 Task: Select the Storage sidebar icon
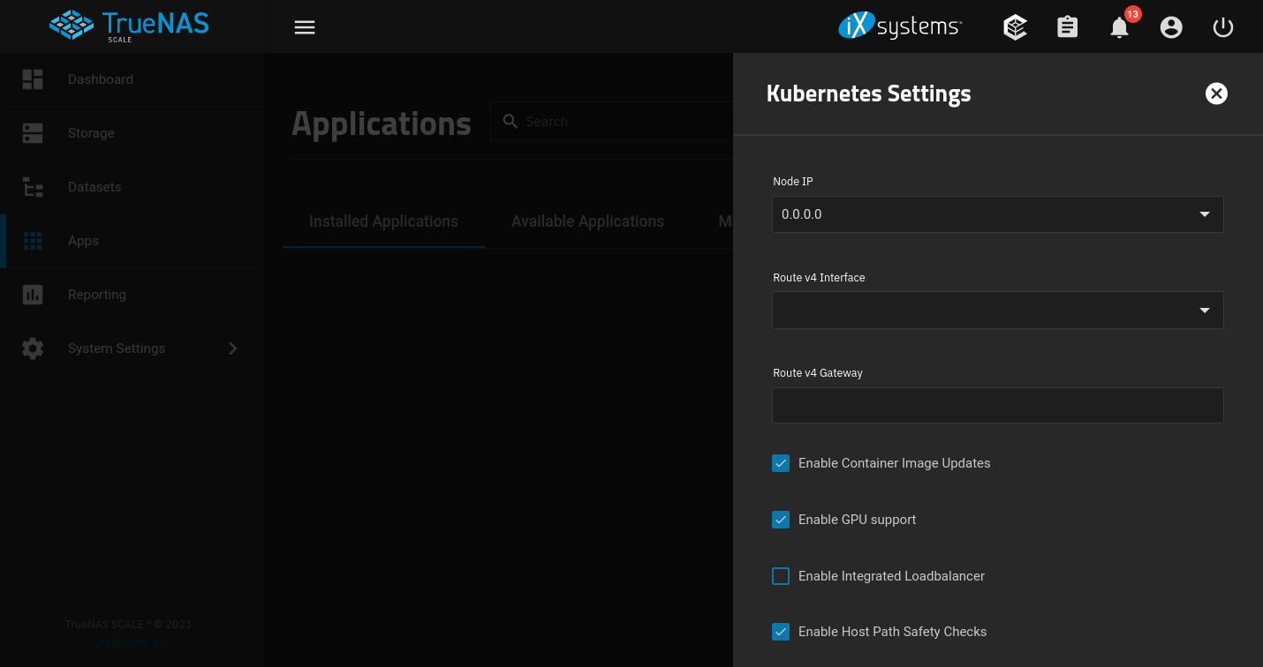point(33,132)
